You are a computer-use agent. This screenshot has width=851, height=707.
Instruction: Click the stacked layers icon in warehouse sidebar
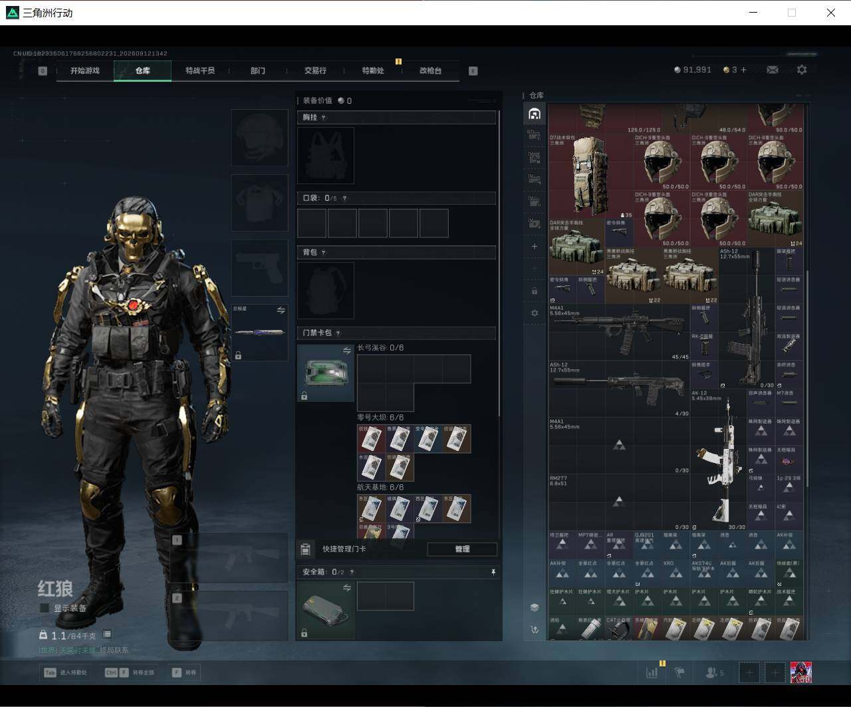[535, 607]
